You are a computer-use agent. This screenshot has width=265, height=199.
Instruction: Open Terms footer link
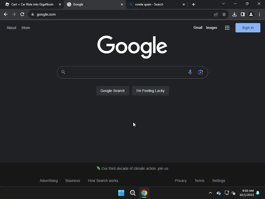tap(200, 181)
